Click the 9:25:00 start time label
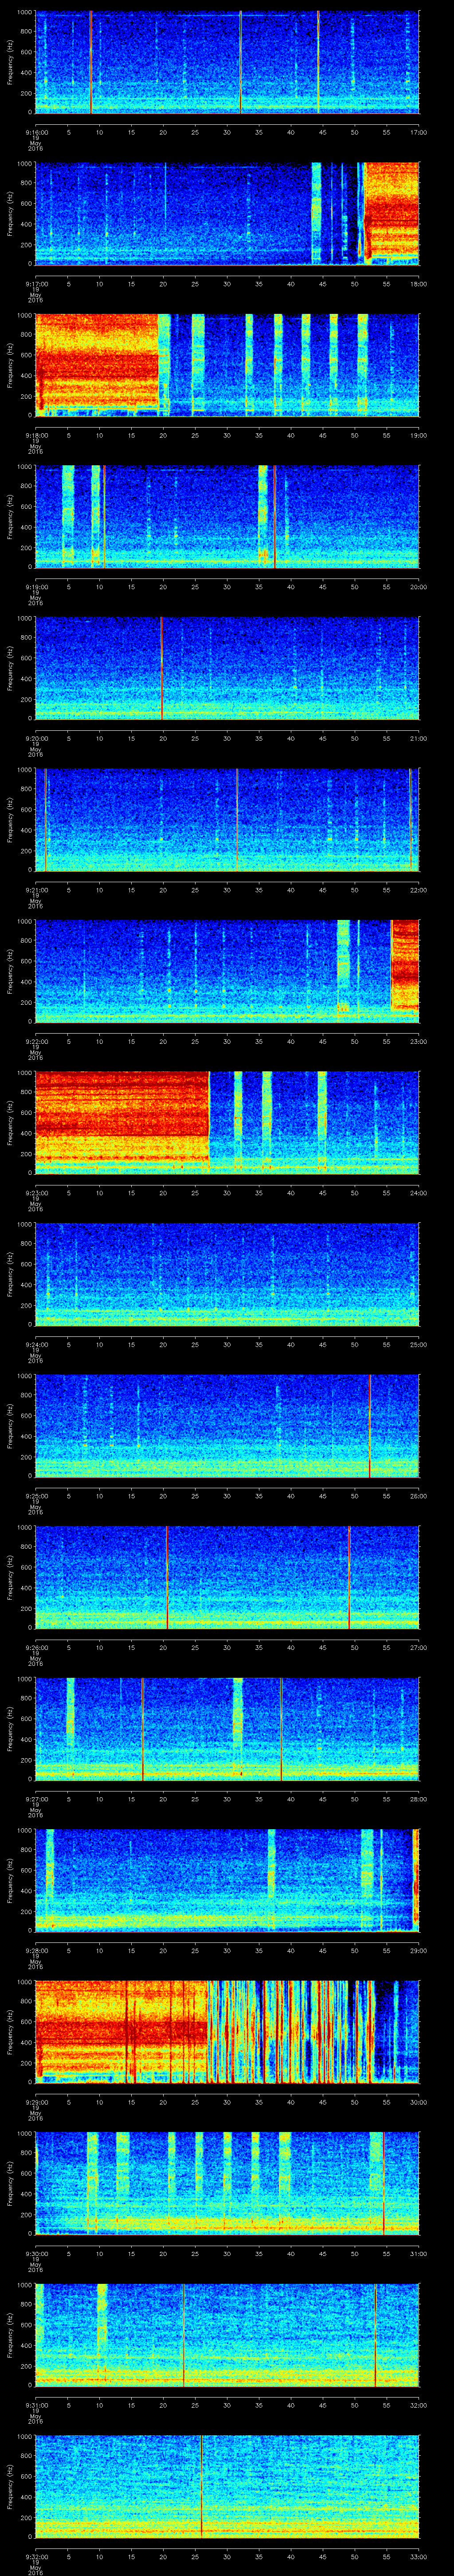The height and width of the screenshot is (2576, 454). tap(37, 1495)
